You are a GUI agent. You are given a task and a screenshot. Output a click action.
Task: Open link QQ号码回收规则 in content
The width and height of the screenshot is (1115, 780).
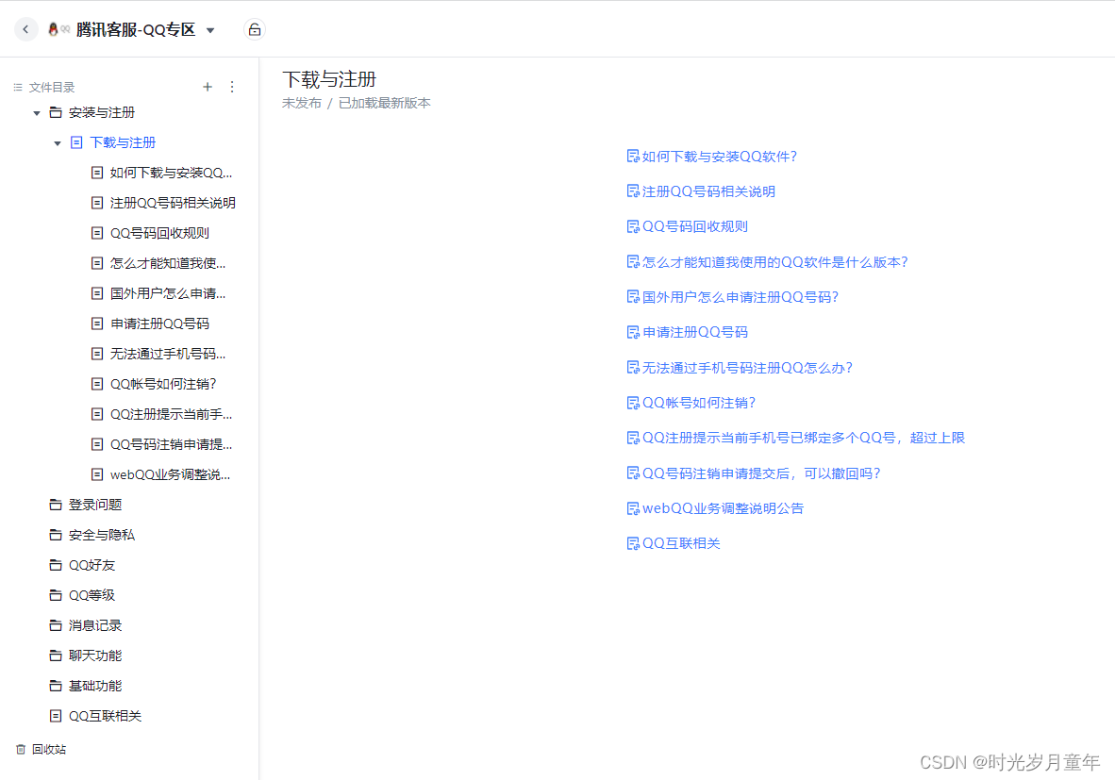(694, 226)
